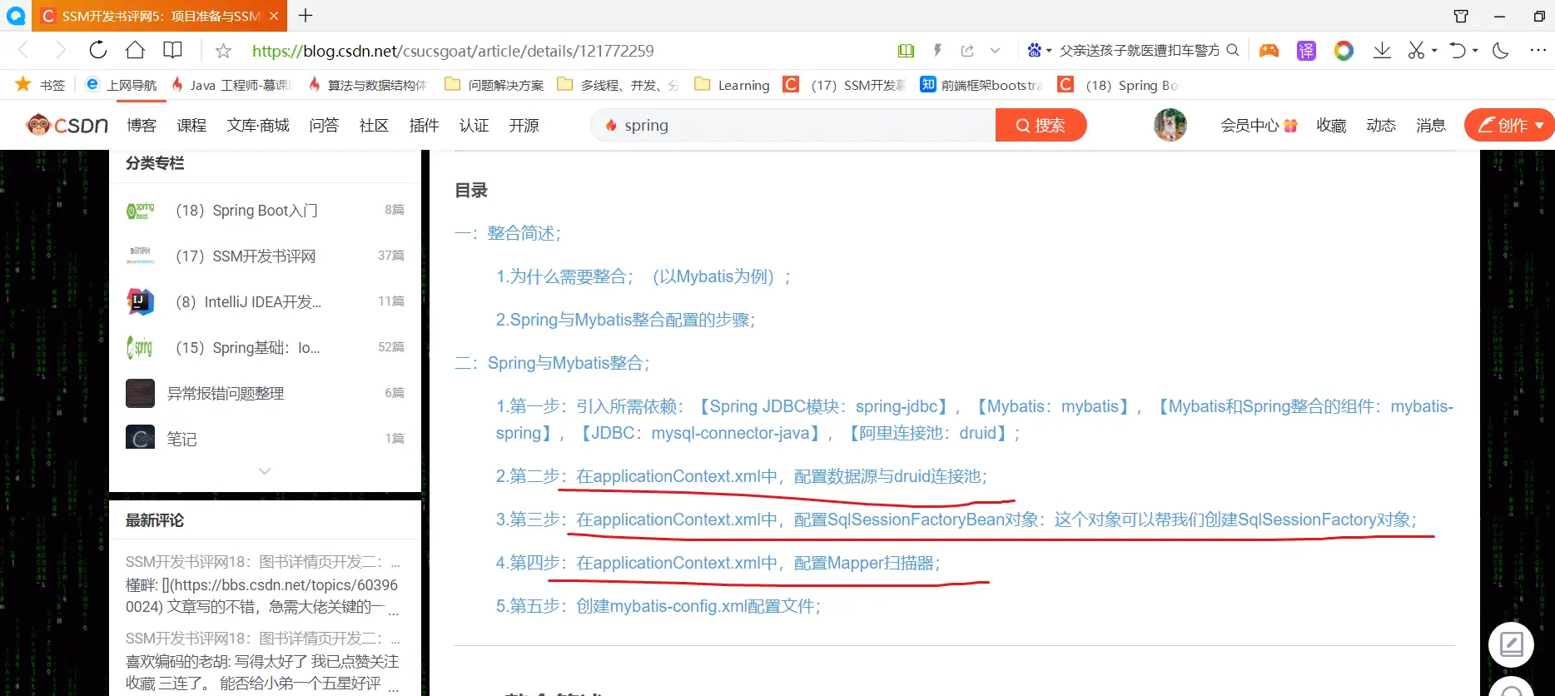Viewport: 1555px width, 696px height.
Task: Open the 消息 link
Action: tap(1431, 125)
